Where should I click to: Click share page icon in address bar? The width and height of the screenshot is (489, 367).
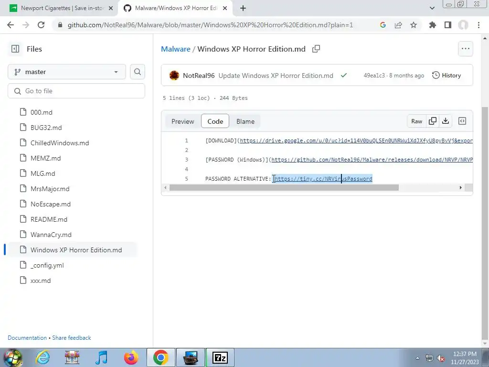click(398, 25)
